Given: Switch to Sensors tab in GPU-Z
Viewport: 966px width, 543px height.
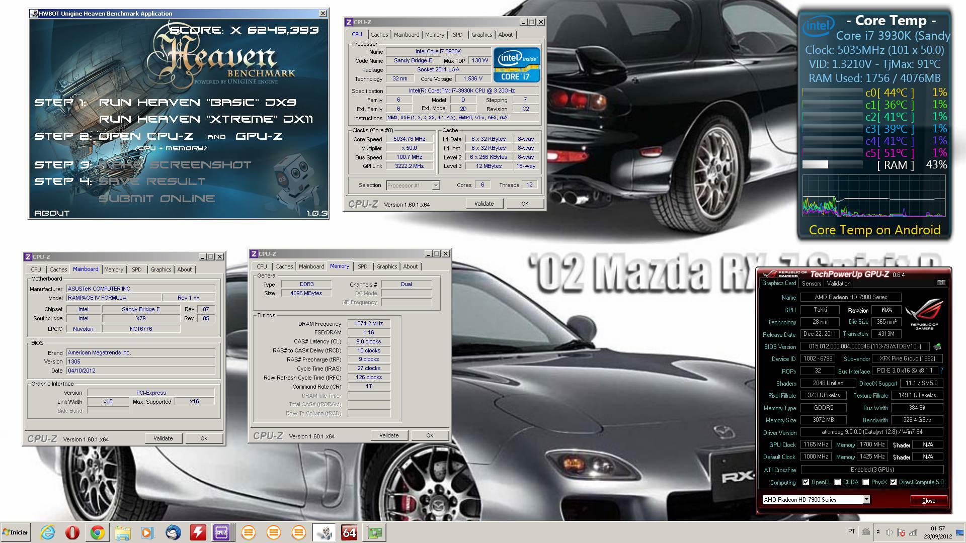Looking at the screenshot, I should click(x=811, y=284).
